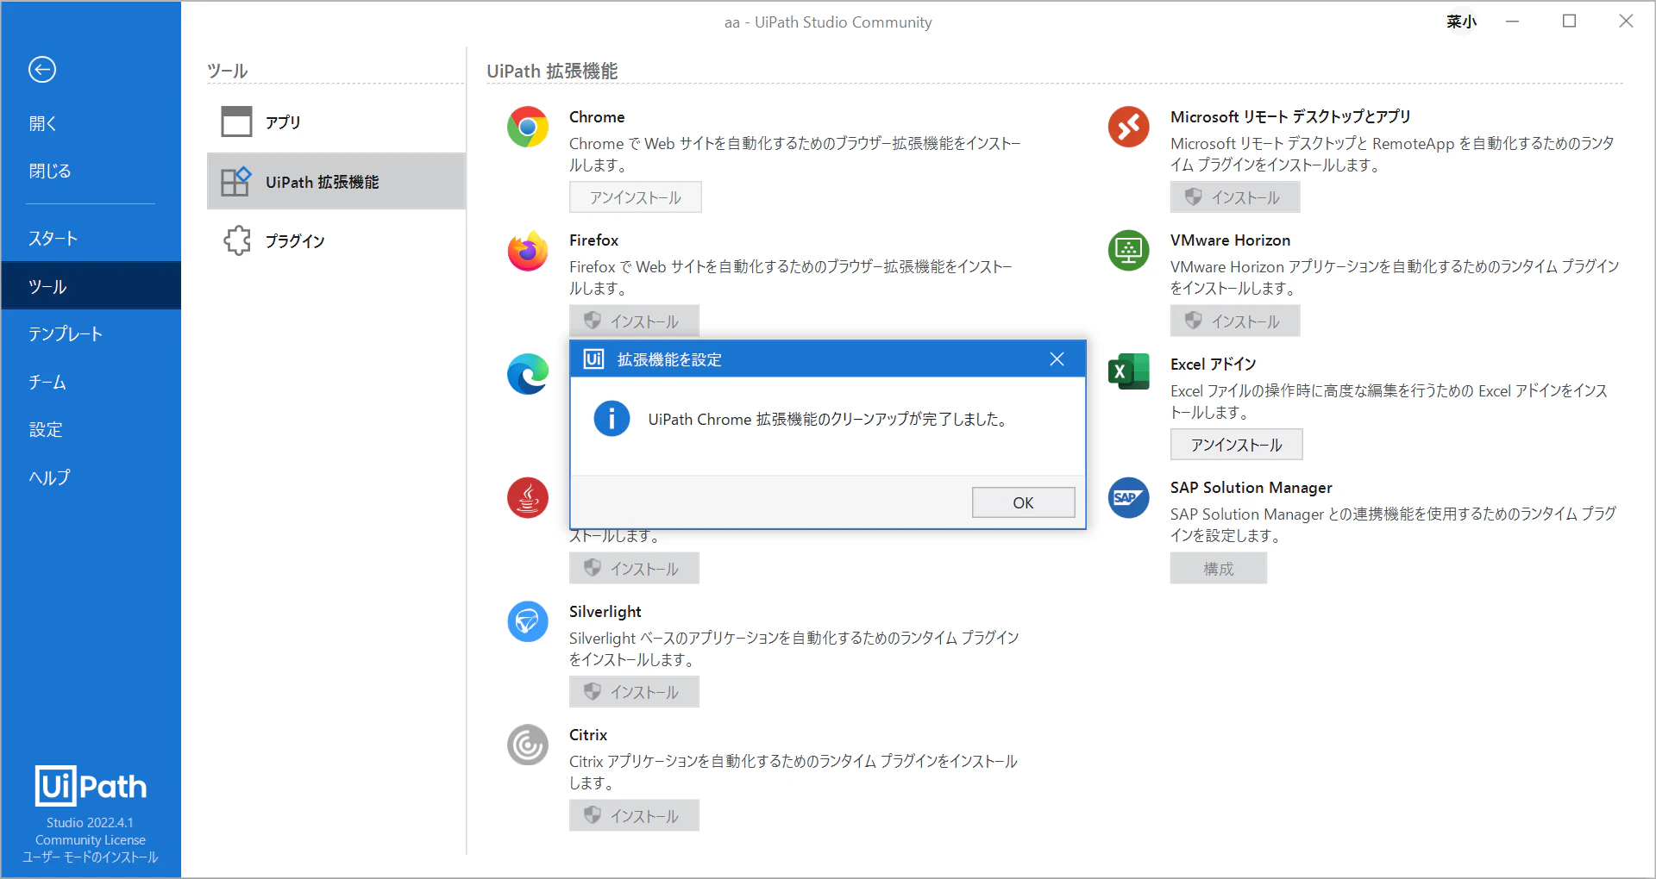Switch to the アプリ tools tab

[336, 122]
